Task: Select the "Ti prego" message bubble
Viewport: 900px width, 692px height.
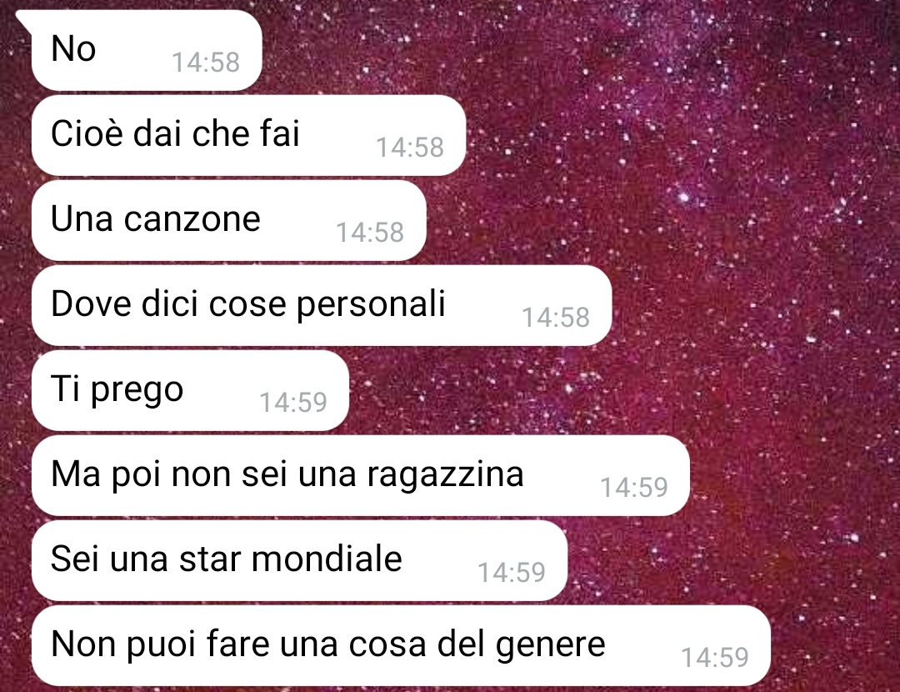Action: click(190, 390)
